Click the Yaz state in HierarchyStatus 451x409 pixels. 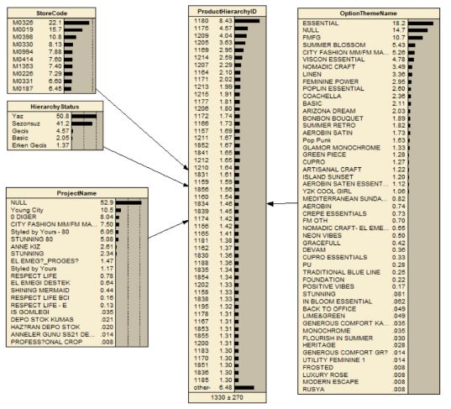[x=55, y=116]
